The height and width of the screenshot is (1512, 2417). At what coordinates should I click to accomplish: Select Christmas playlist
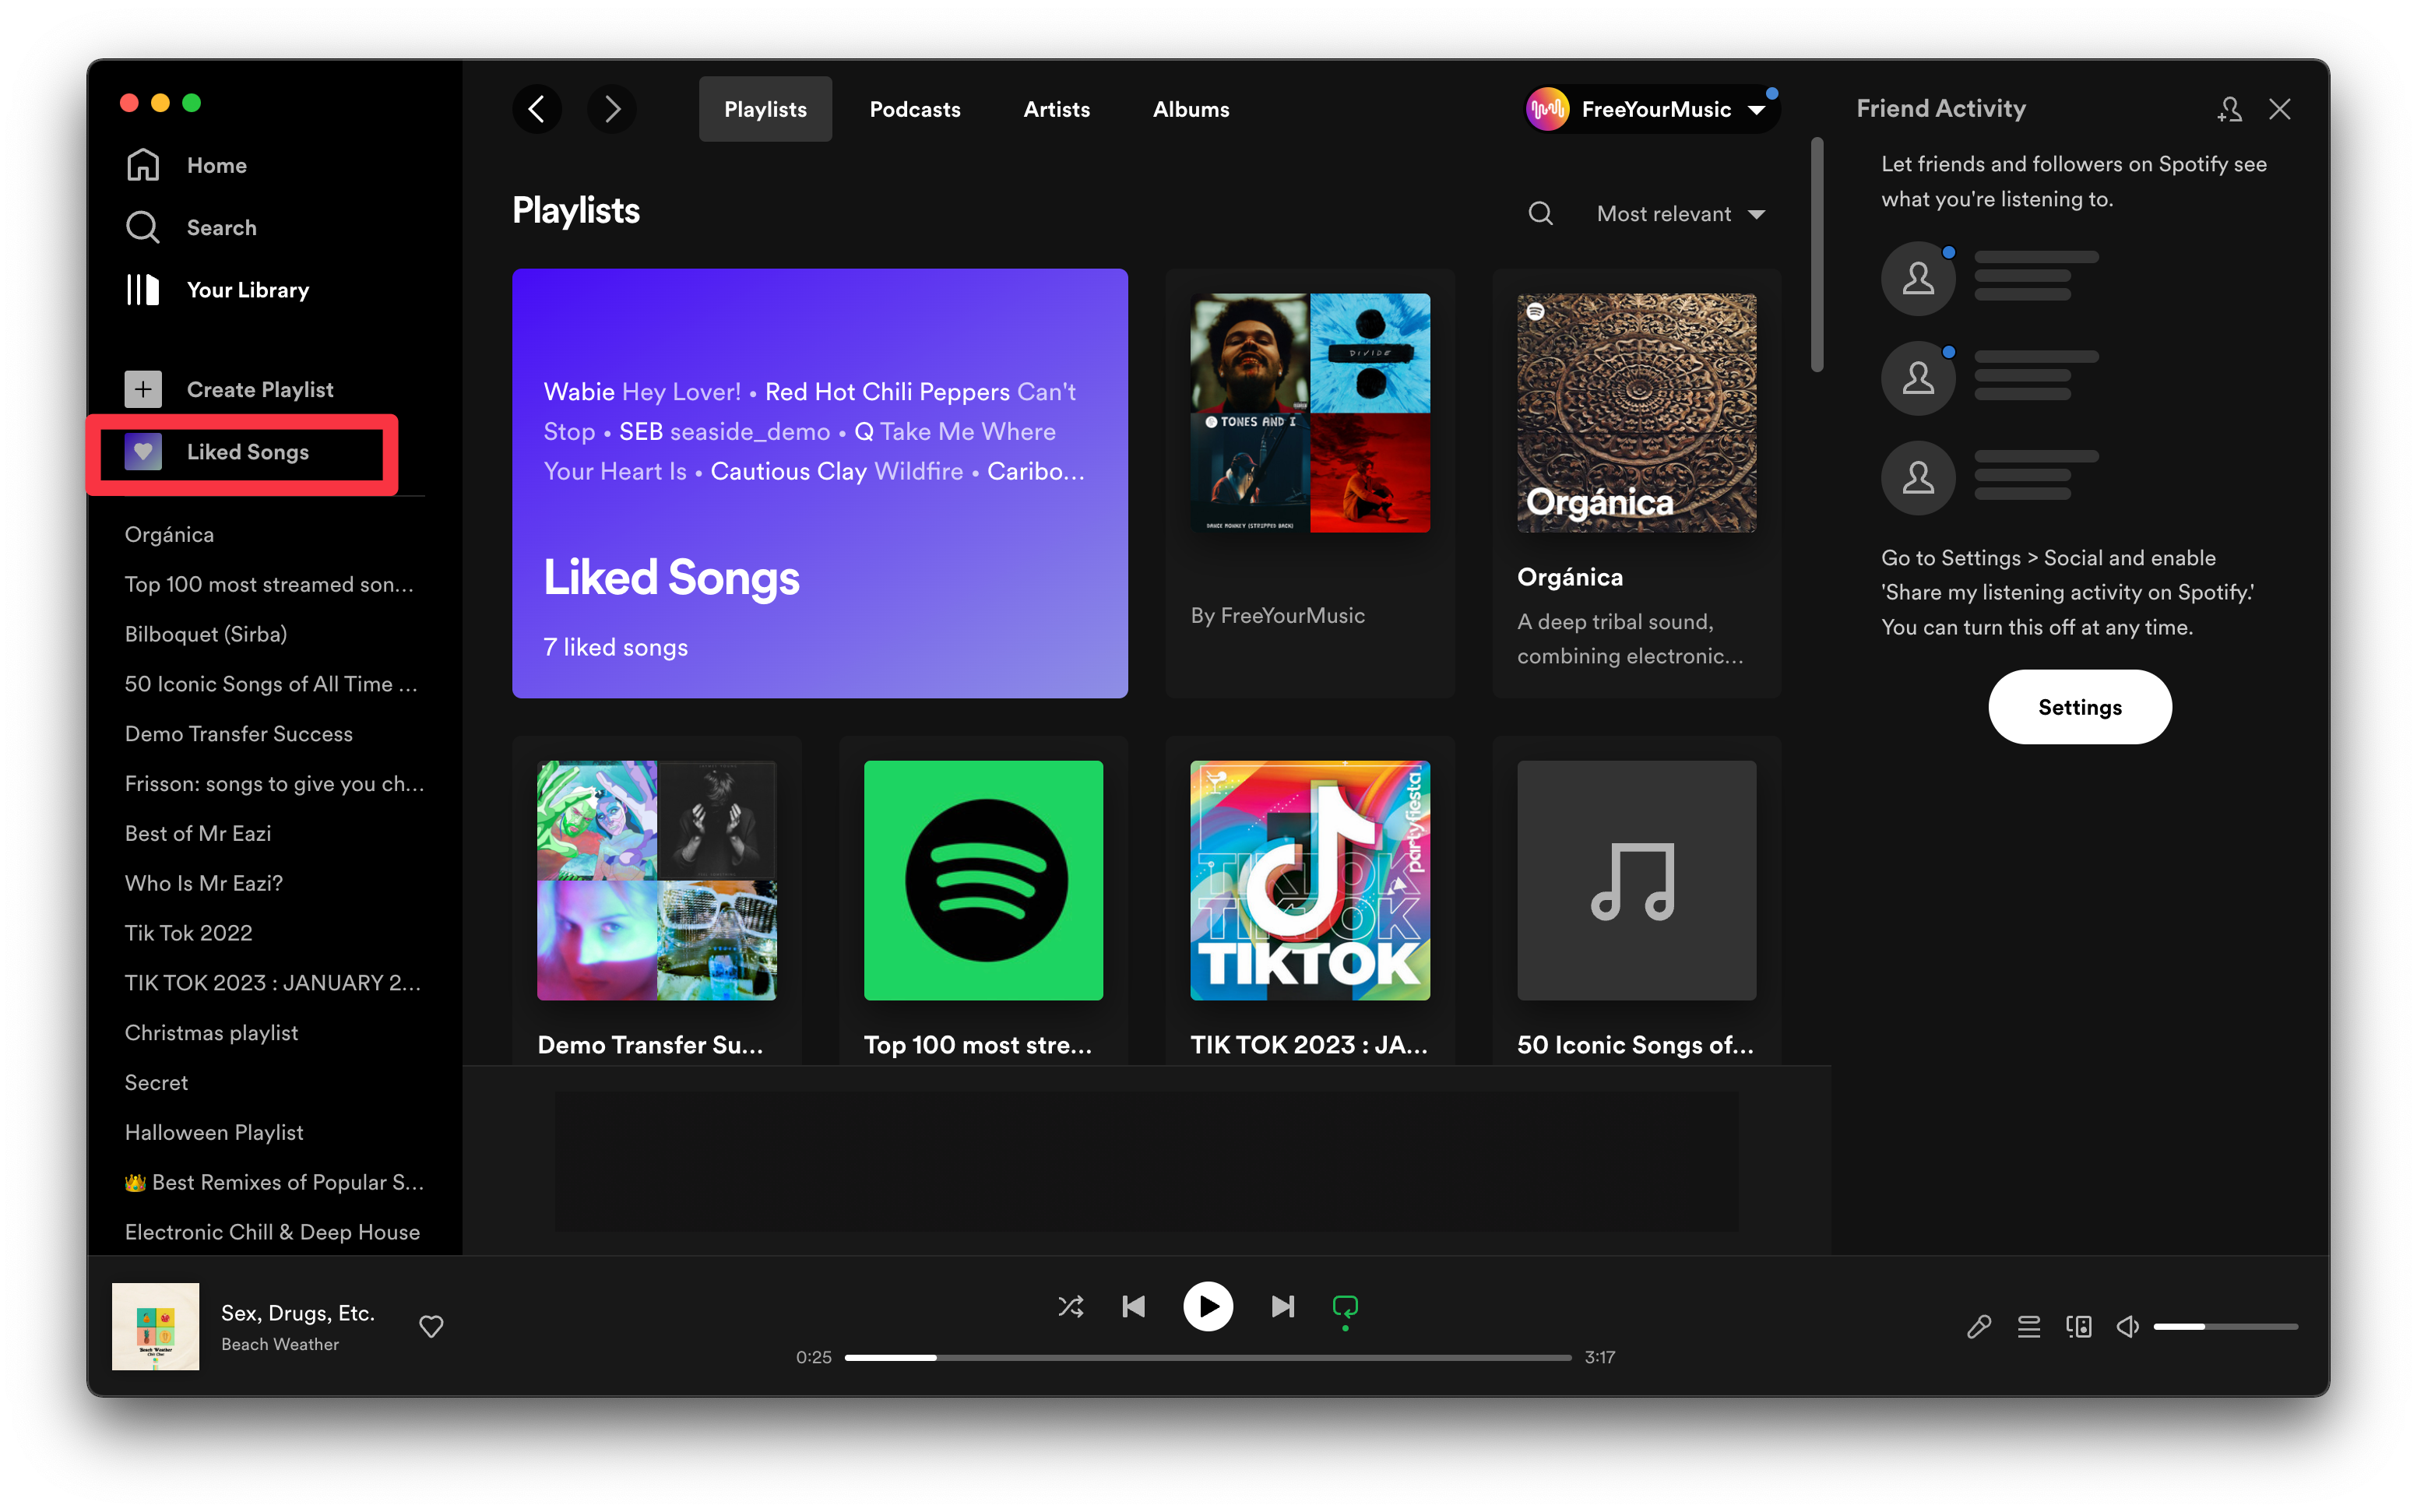[x=211, y=1033]
